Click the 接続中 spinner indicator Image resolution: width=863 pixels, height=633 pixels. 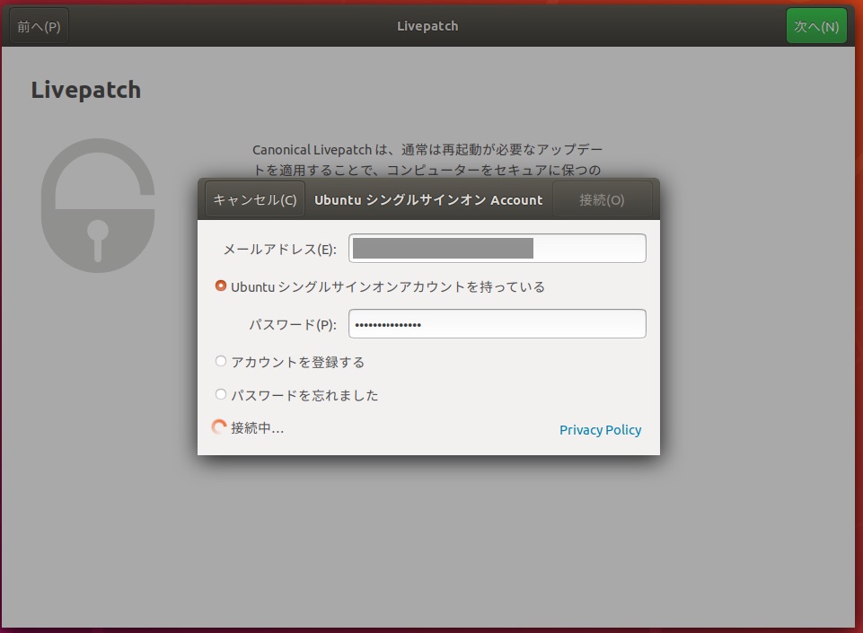click(219, 427)
